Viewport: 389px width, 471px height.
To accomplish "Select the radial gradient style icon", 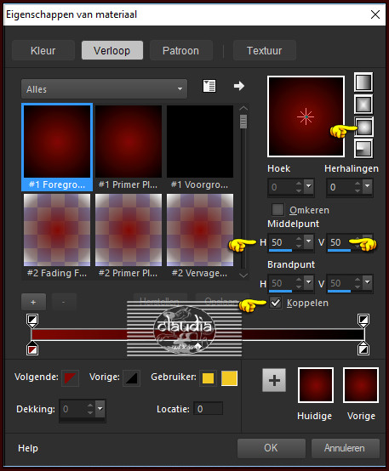I will pos(363,149).
